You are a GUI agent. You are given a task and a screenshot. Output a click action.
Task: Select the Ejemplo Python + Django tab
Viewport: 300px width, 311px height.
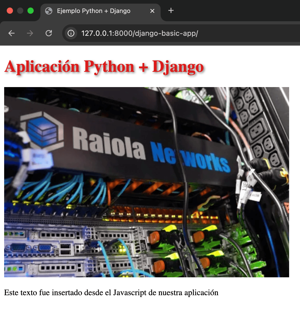pos(101,11)
